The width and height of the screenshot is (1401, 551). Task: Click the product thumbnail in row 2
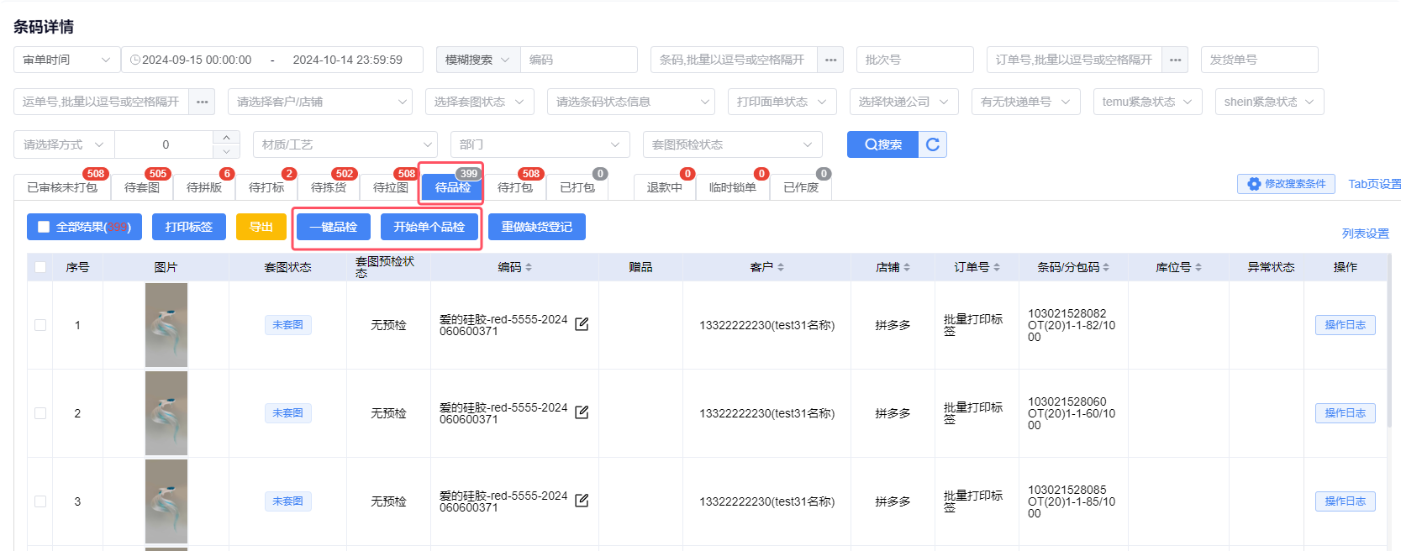(x=166, y=413)
